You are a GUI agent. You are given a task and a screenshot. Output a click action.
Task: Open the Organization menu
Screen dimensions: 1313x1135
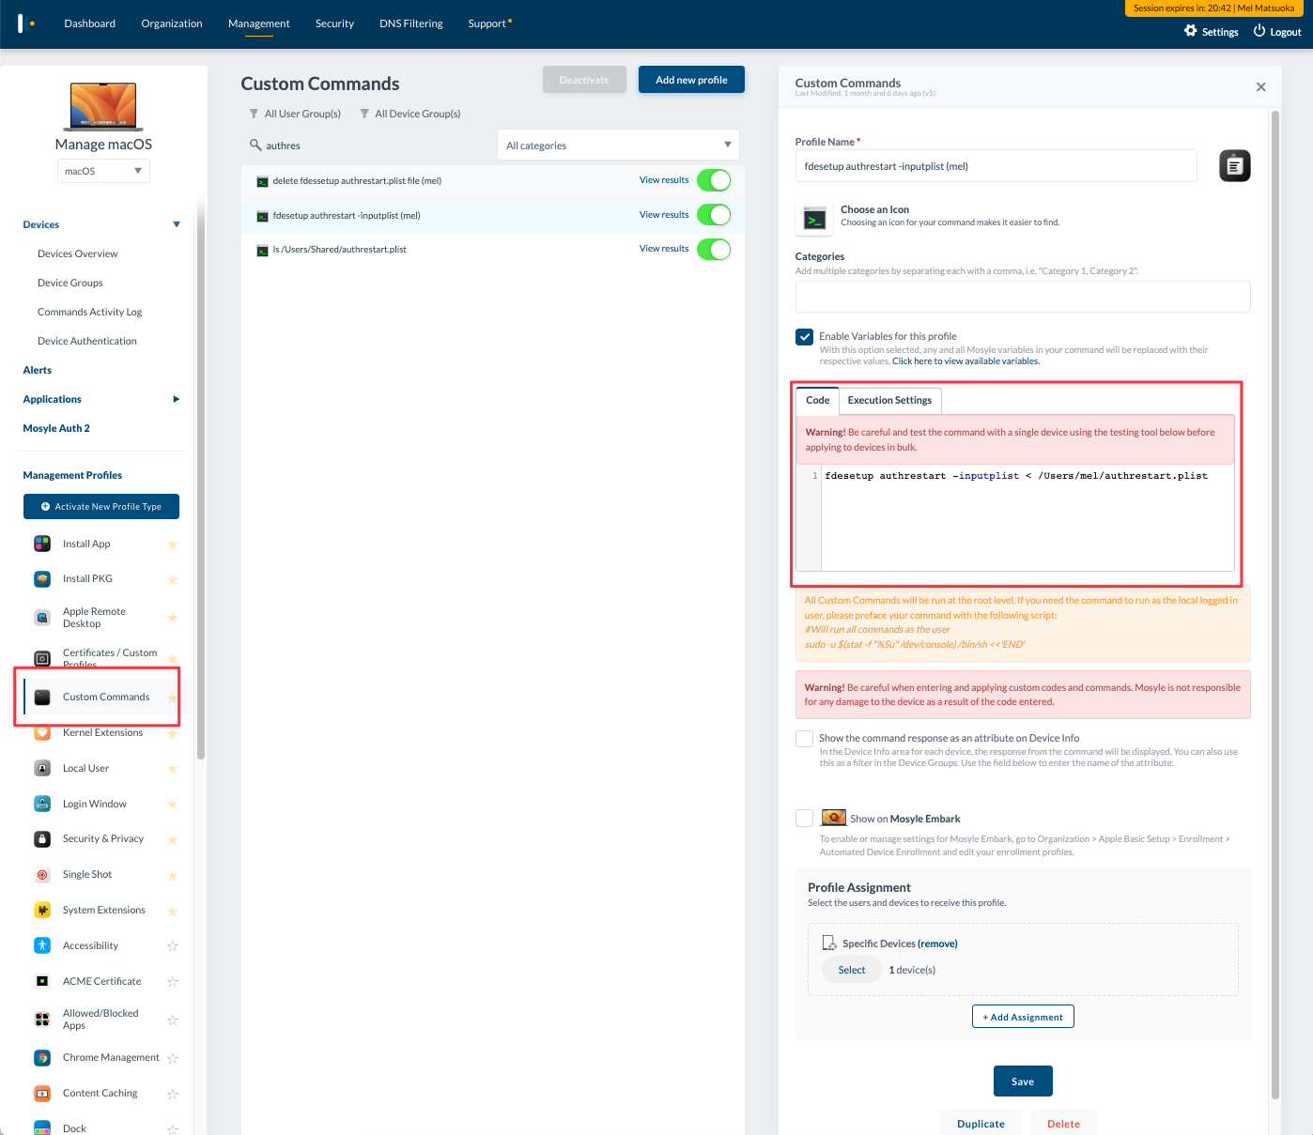(x=172, y=23)
